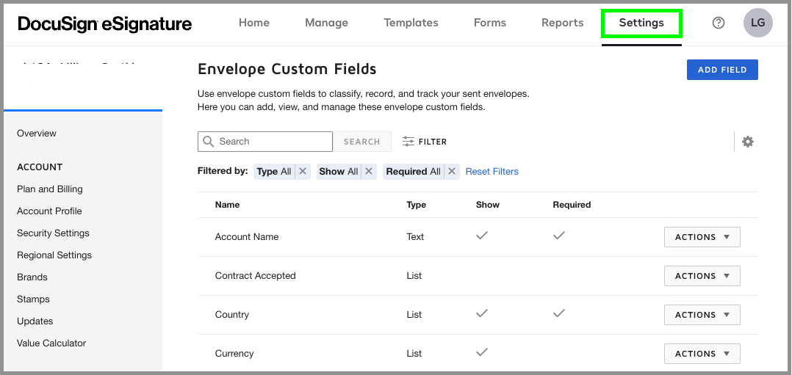Remove the Required All filter chip

tap(452, 171)
